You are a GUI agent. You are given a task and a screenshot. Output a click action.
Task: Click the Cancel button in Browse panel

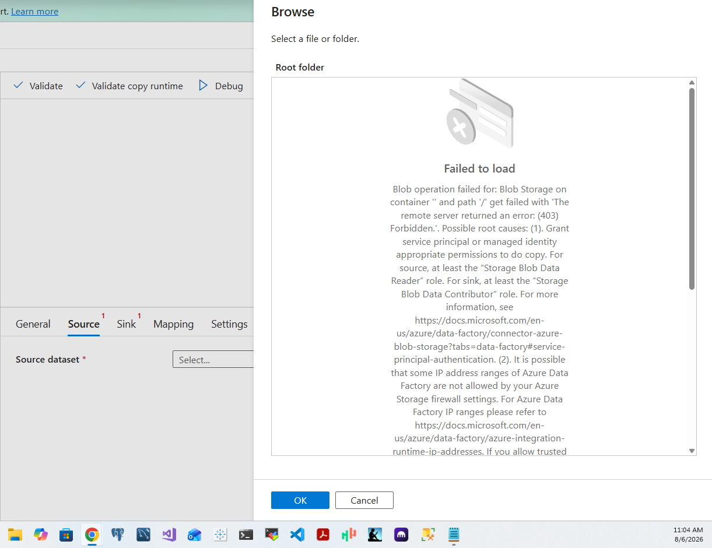click(x=364, y=500)
